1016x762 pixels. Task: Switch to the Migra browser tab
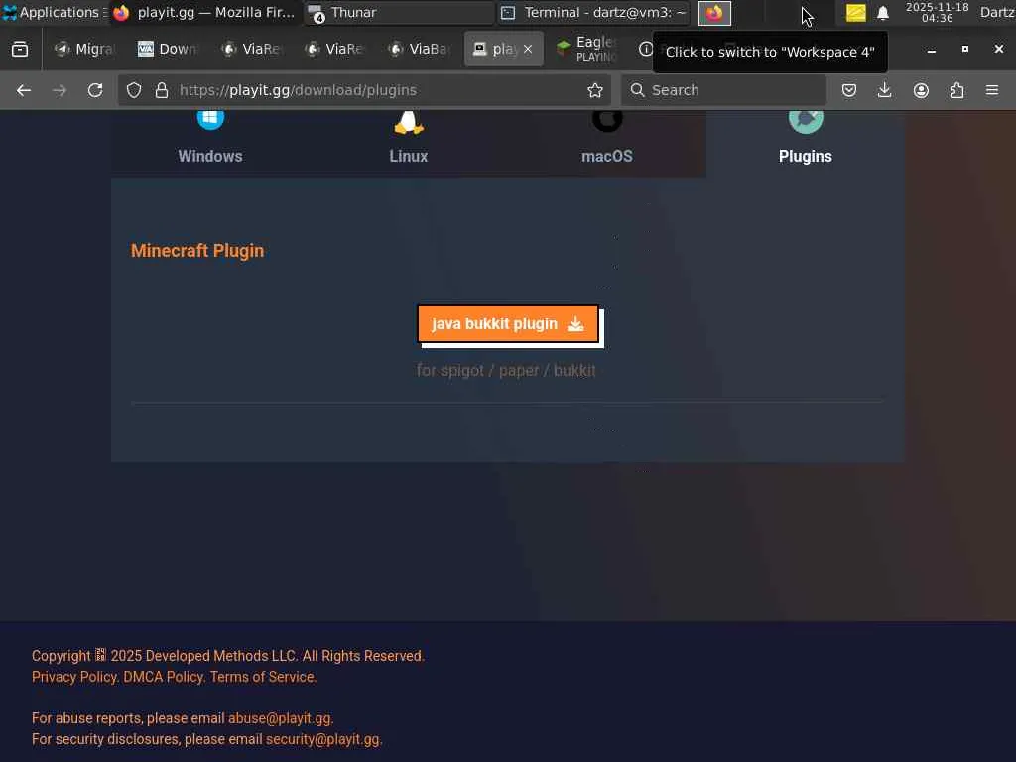click(84, 49)
